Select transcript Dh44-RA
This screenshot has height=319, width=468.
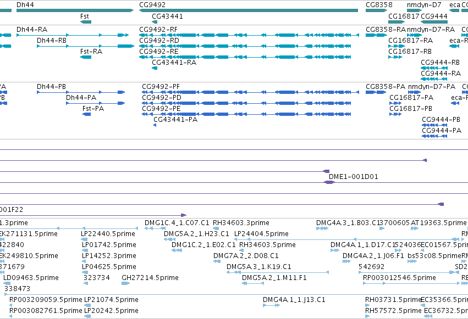coord(73,35)
